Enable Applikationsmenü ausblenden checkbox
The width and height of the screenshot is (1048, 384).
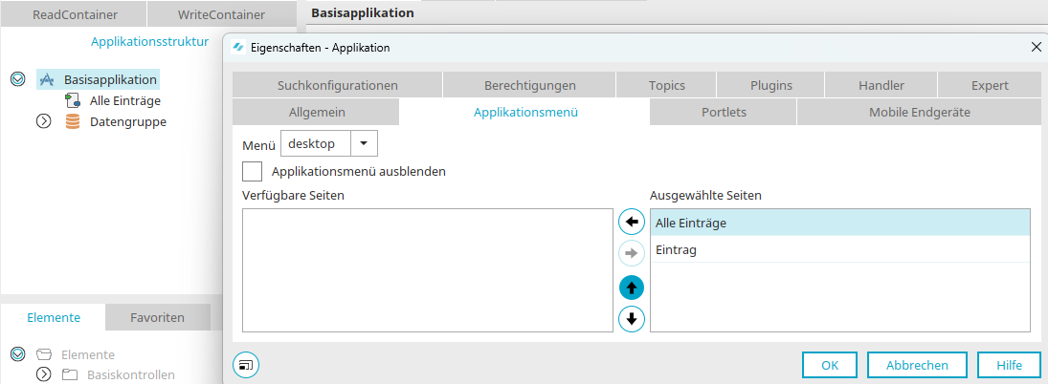pyautogui.click(x=252, y=171)
